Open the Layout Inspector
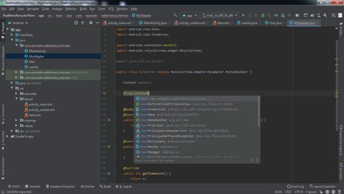344x194 pixels. point(322,186)
